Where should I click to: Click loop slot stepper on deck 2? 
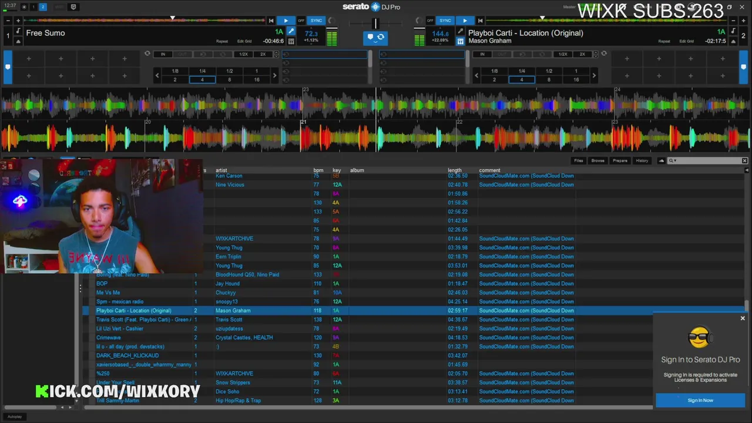pyautogui.click(x=595, y=54)
